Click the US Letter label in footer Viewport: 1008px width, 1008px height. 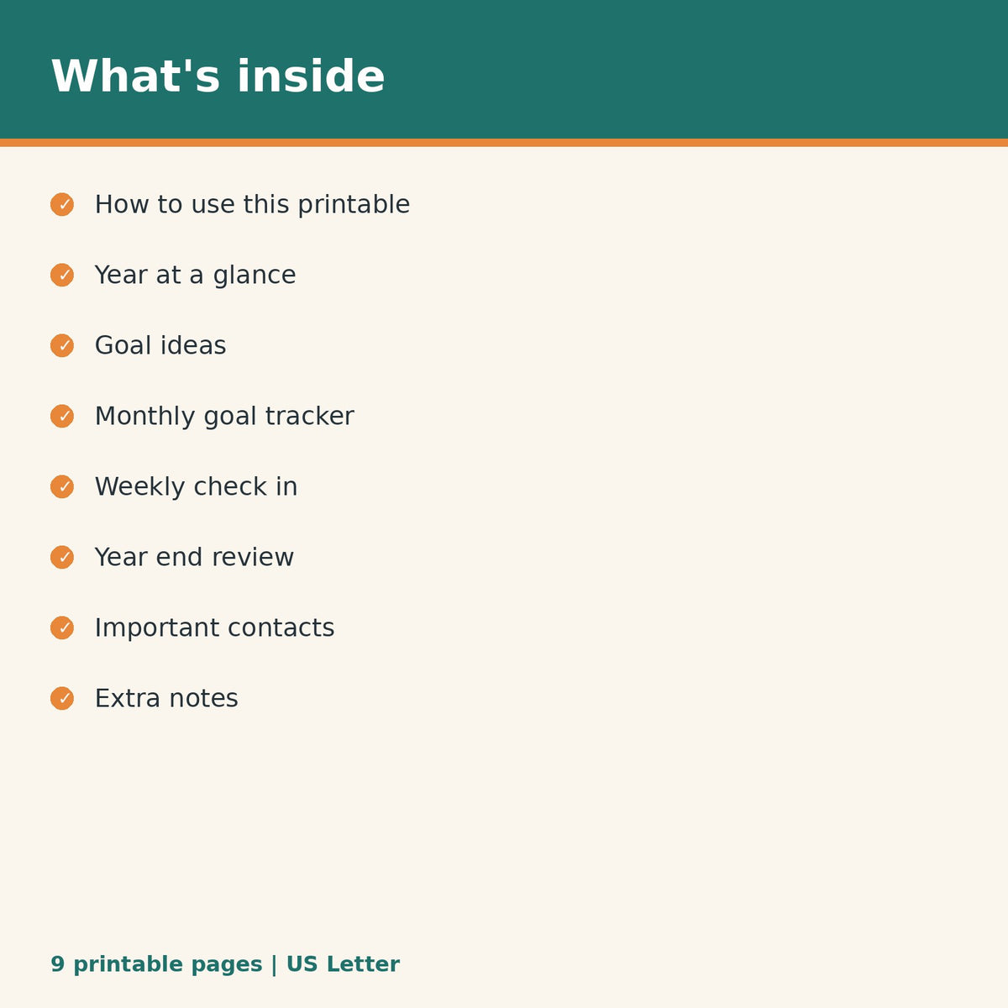343,964
